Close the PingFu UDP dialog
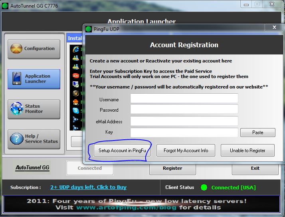 274,27
